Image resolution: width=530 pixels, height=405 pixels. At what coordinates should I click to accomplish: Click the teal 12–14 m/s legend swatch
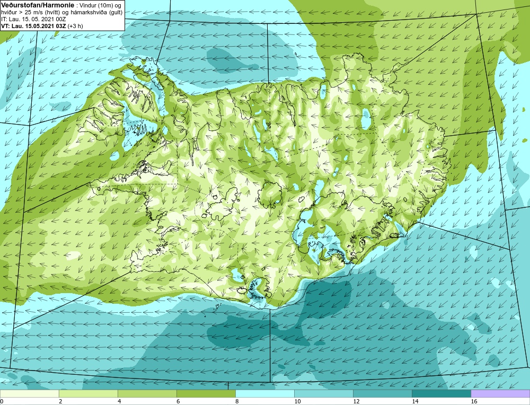[x=382, y=394]
